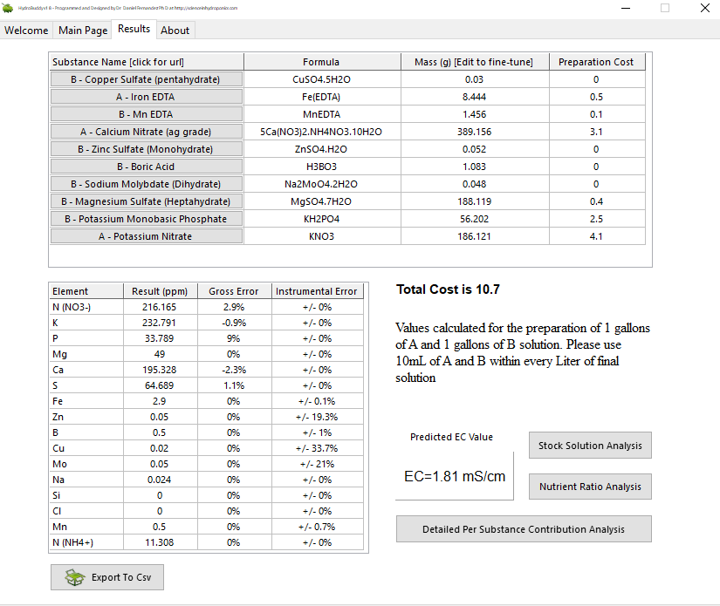
Task: Edit the Magnesium Sulfate mass 188.119
Action: tap(475, 201)
